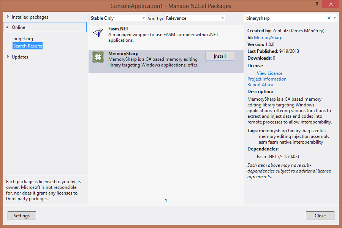The image size is (342, 228).
Task: Click the Close button at bottom
Action: coord(320,215)
